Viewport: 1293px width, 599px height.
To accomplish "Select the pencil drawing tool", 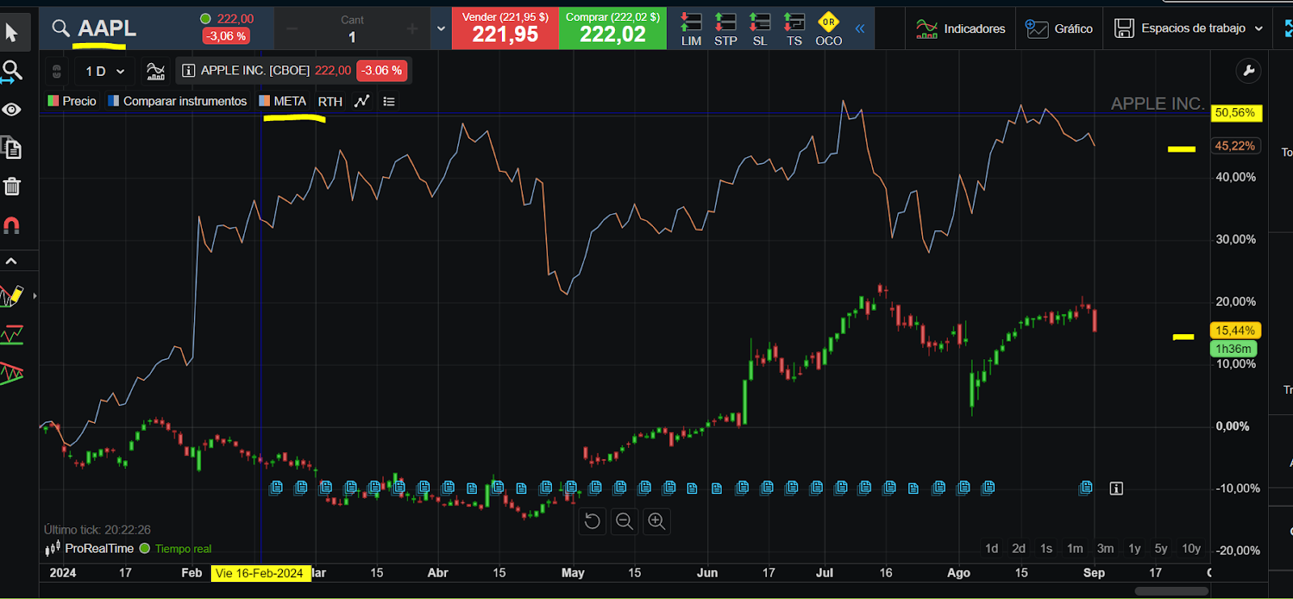I will click(x=12, y=296).
